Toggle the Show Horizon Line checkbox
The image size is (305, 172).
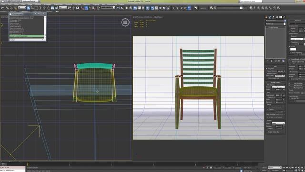pos(267,78)
